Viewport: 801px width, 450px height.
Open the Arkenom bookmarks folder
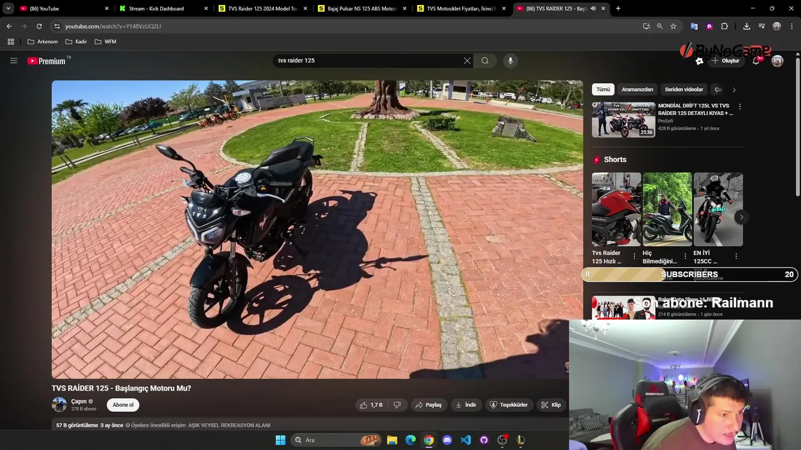coord(43,42)
